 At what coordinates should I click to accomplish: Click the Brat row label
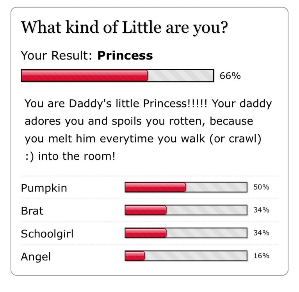tap(32, 211)
